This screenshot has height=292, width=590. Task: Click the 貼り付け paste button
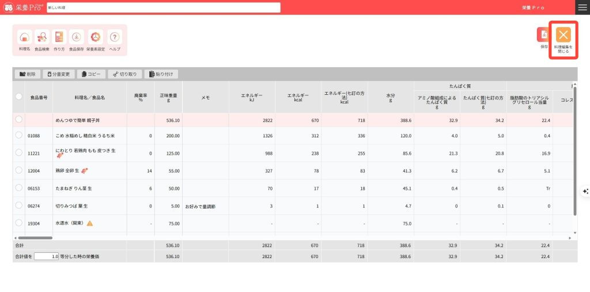coord(161,74)
